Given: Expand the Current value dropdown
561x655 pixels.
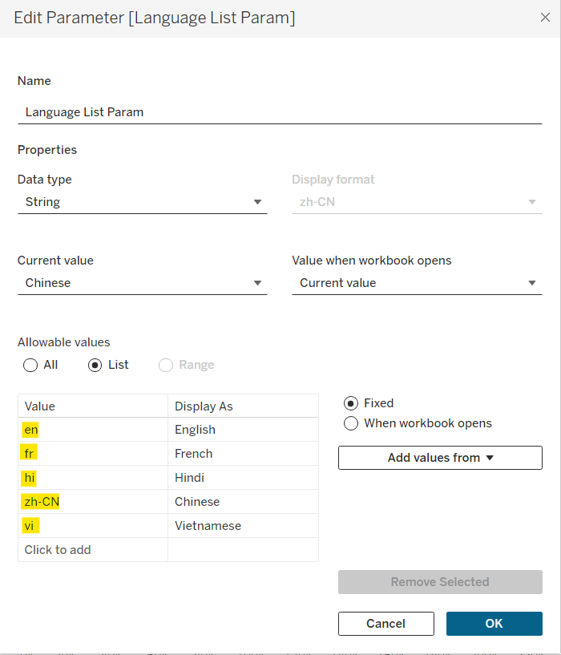Looking at the screenshot, I should 142,283.
